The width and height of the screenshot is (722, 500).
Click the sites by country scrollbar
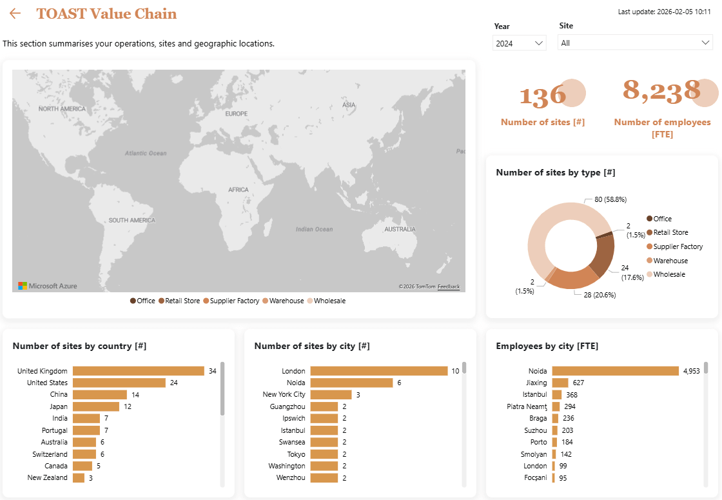(x=222, y=388)
